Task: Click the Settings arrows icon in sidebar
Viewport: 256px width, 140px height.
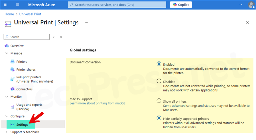Action: 13,125
